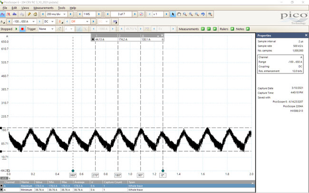The image size is (309, 193).
Task: Close the ruler legend box
Action: tap(161, 36)
